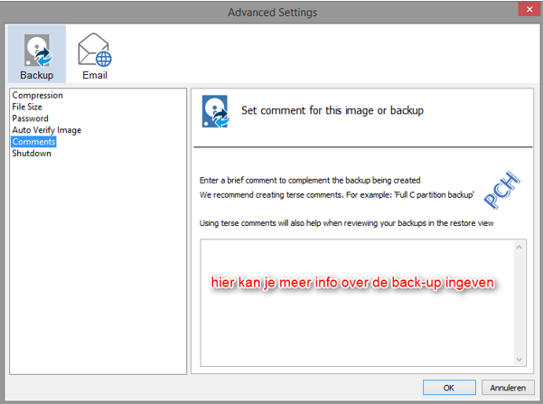This screenshot has width=543, height=404.
Task: Select Auto Verify Image option
Action: pos(46,130)
